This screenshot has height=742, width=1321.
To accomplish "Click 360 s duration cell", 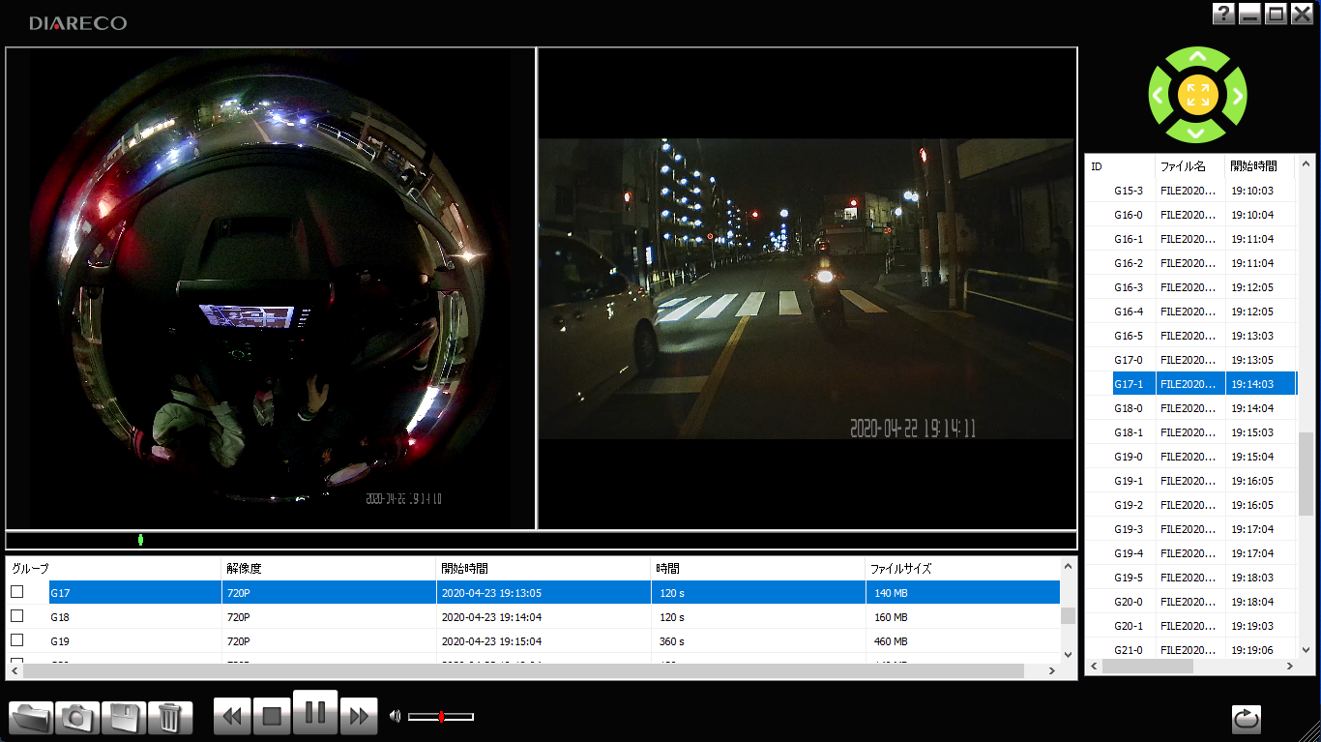I will [758, 641].
